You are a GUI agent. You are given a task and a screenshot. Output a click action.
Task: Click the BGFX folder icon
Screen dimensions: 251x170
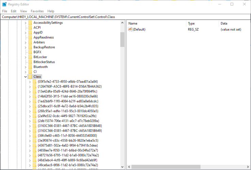point(30,52)
